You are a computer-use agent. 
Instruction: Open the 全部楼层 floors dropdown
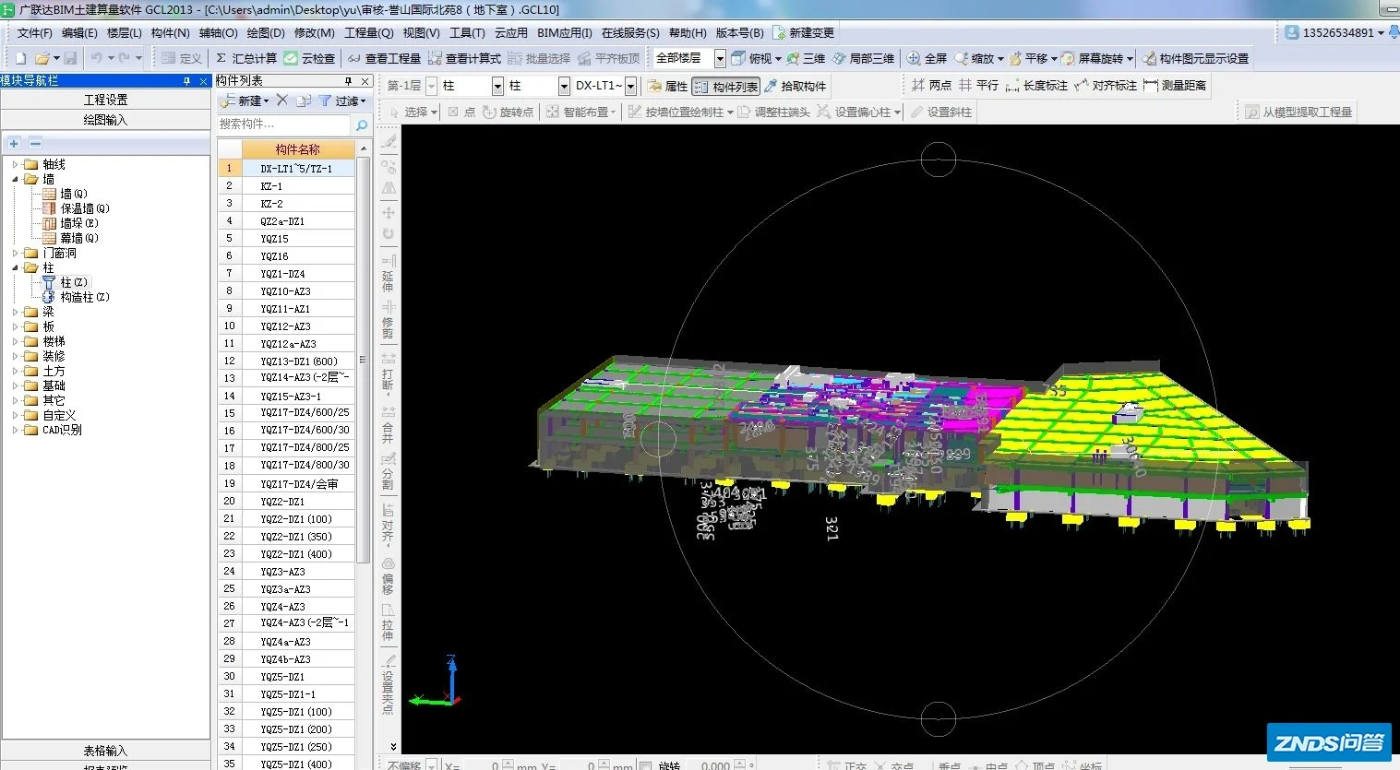(x=720, y=57)
